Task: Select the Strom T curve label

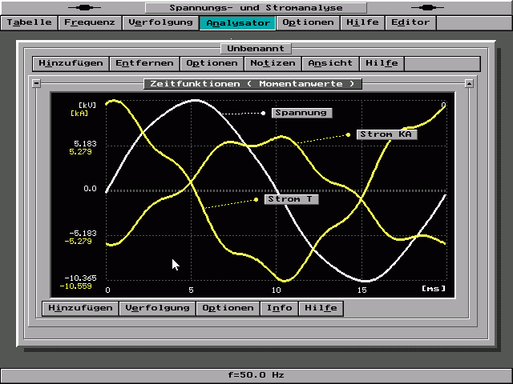Action: (291, 199)
